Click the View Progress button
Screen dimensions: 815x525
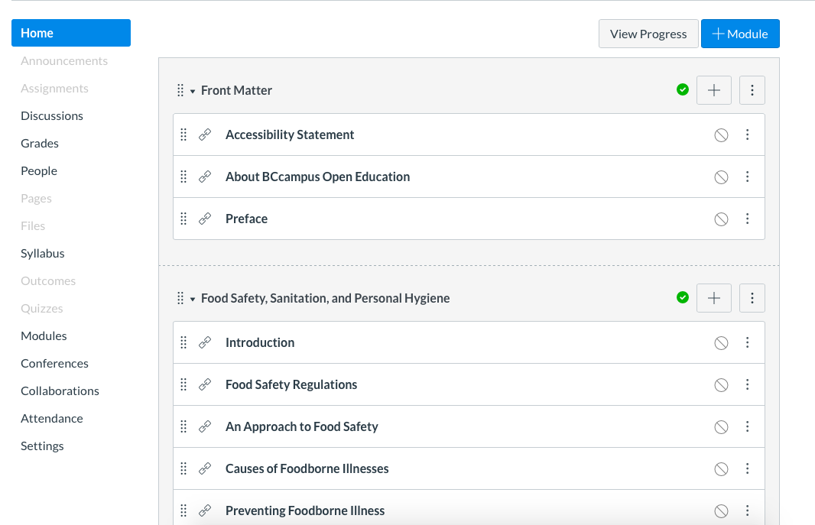(x=648, y=34)
